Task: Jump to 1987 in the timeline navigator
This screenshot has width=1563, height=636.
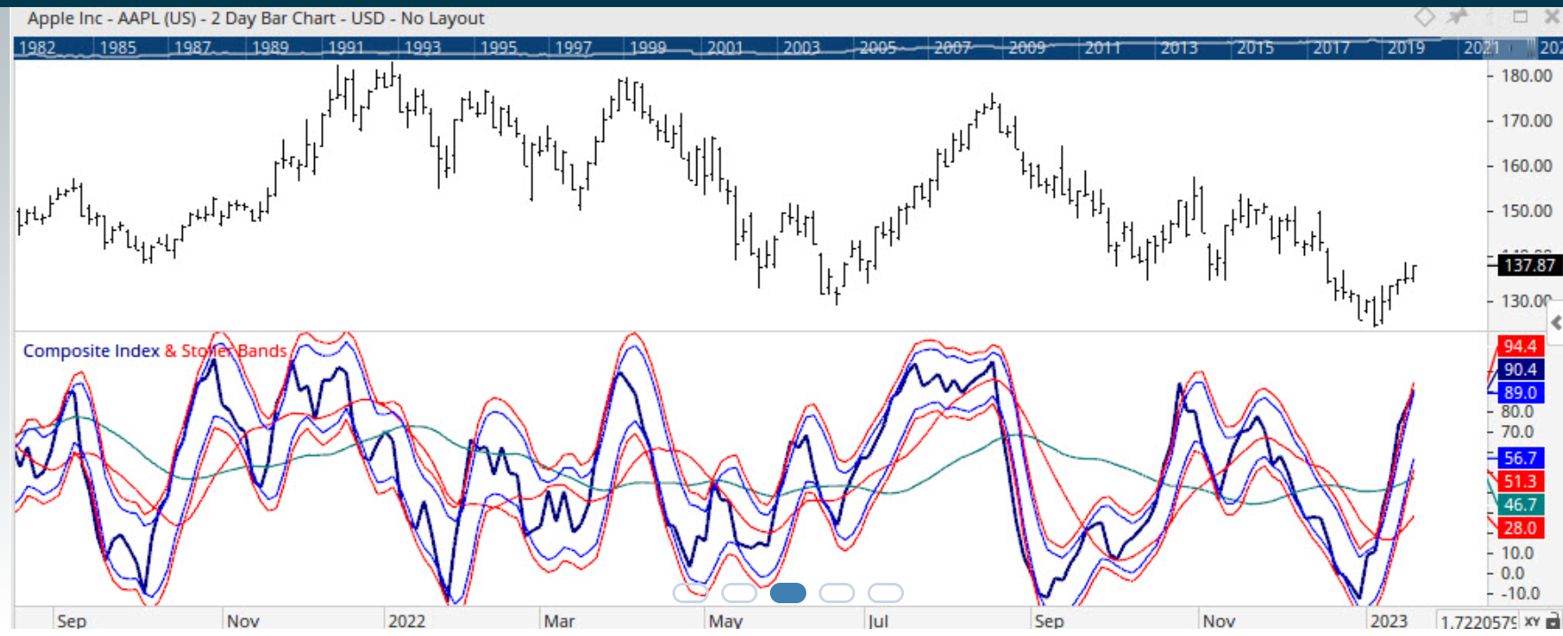Action: click(192, 48)
